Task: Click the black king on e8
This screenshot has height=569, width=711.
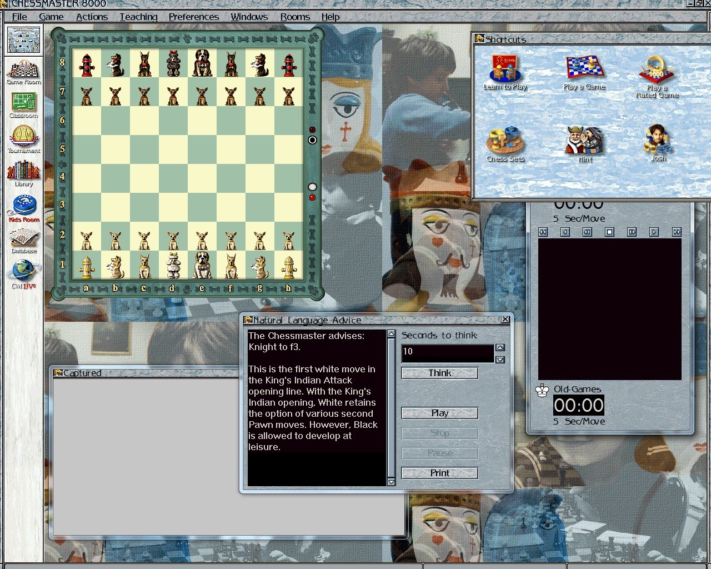Action: point(202,63)
